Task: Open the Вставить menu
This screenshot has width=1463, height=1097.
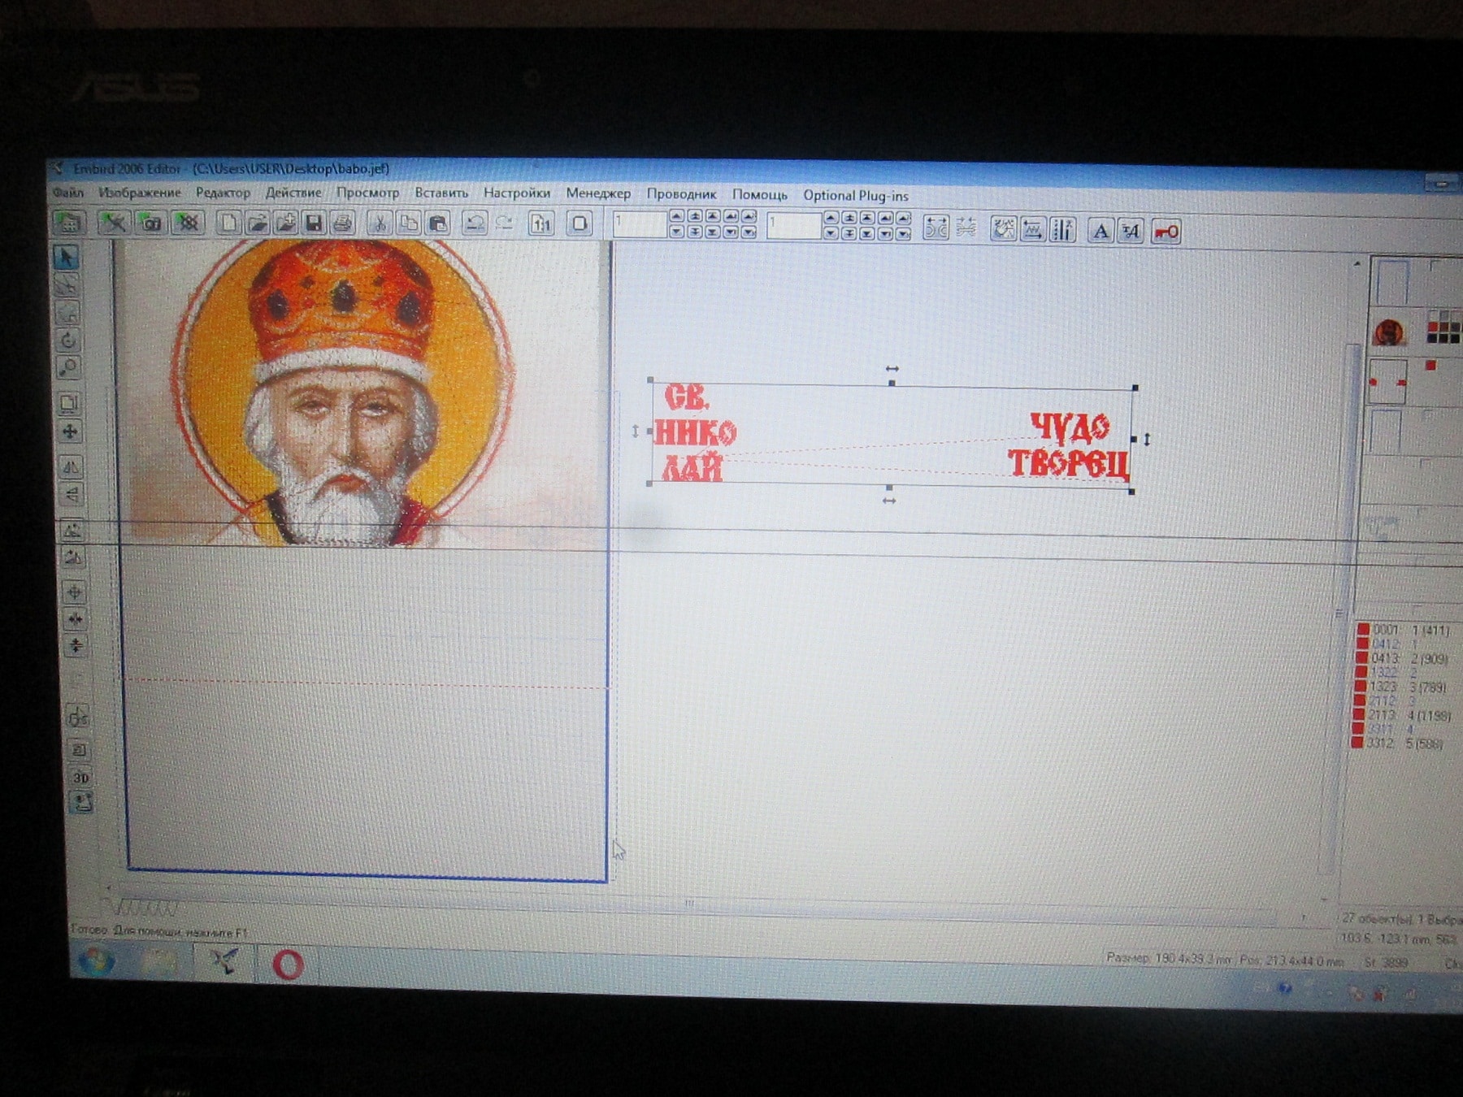Action: click(441, 193)
